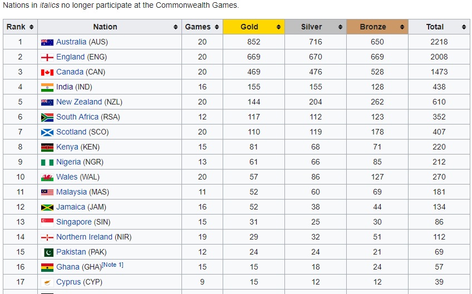This screenshot has height=294, width=472.
Task: Select Australia's total value 2218
Action: coord(439,42)
